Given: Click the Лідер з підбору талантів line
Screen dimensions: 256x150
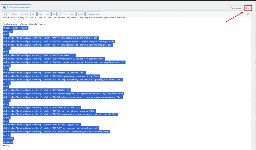Looking at the screenshot, I should tap(63, 80).
